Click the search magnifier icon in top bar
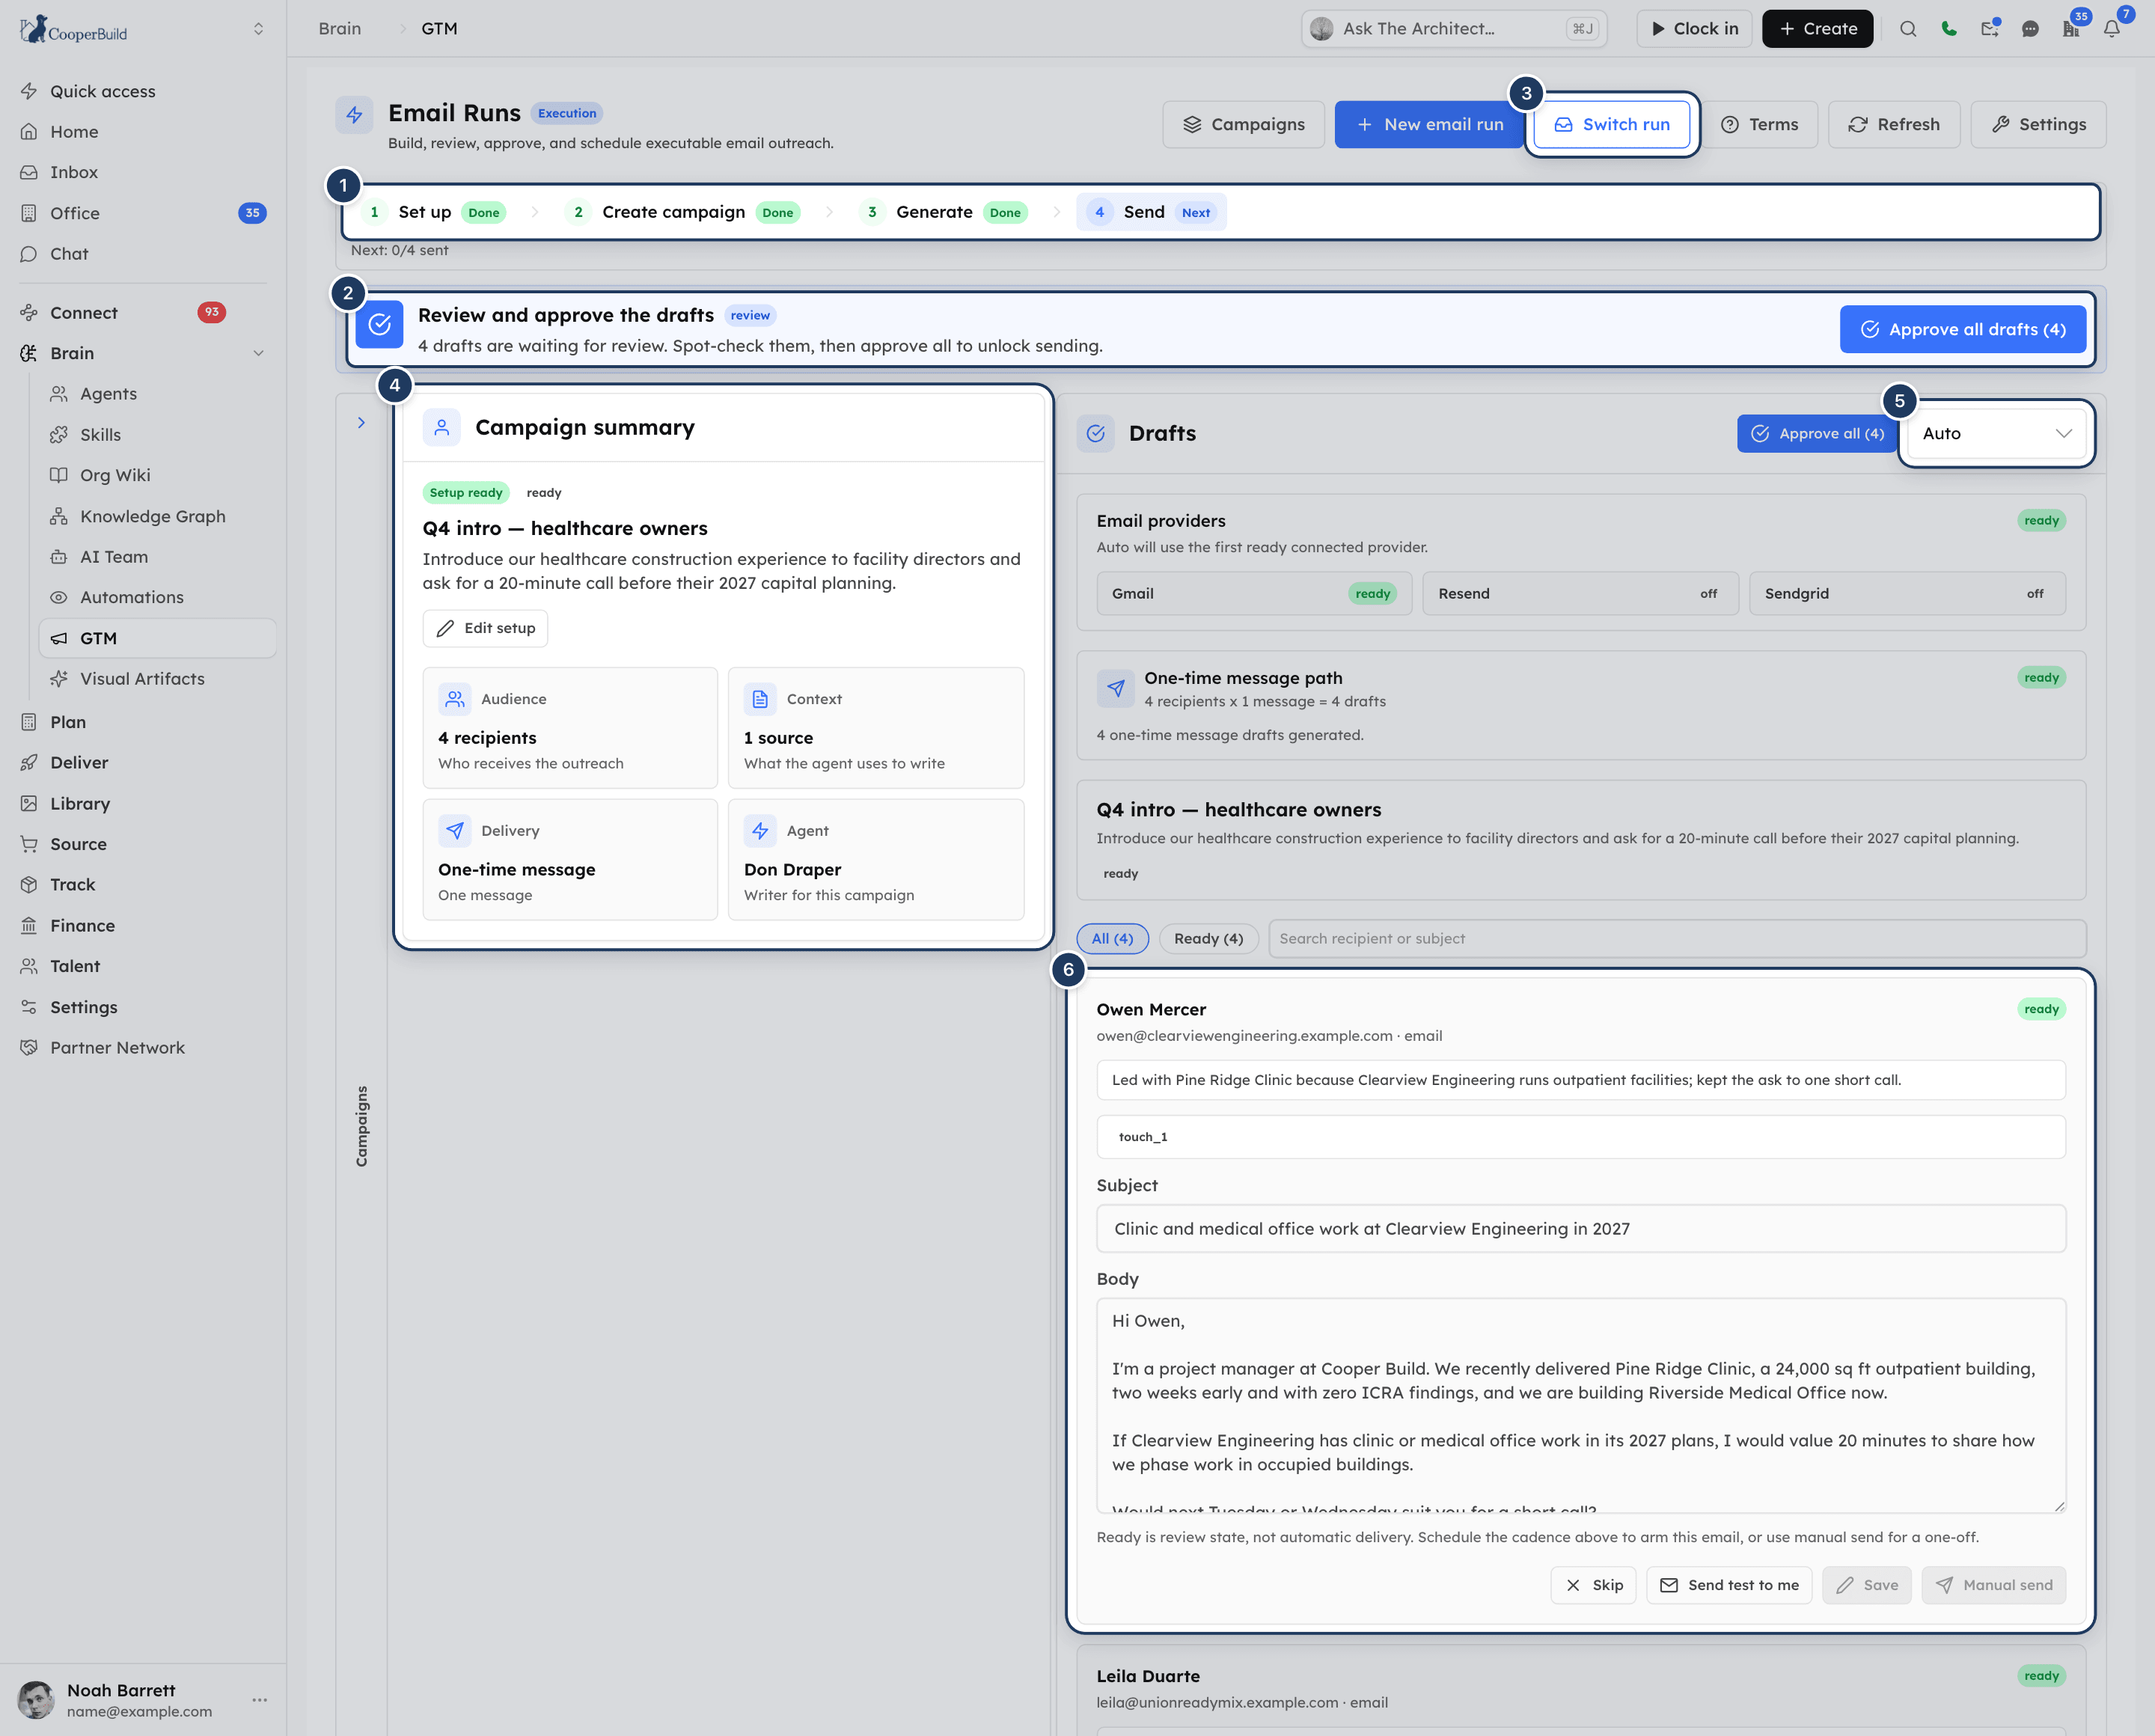 pyautogui.click(x=1908, y=29)
